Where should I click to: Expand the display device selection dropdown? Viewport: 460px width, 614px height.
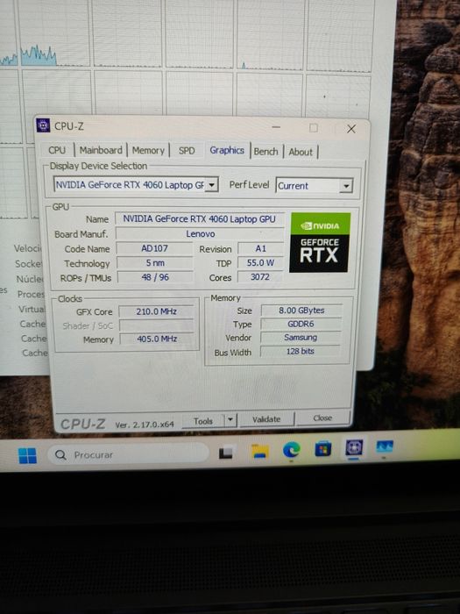212,184
